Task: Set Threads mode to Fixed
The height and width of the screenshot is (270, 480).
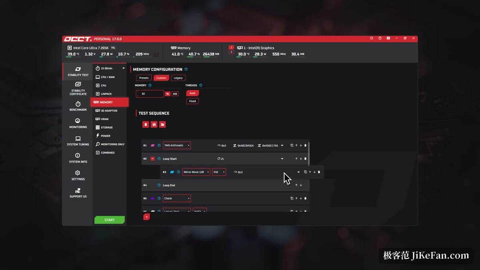Action: point(192,101)
